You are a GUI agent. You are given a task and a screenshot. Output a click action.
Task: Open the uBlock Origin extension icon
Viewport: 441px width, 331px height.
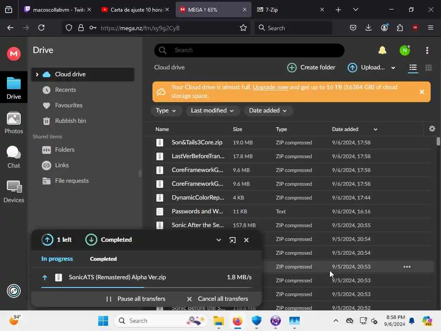(415, 28)
